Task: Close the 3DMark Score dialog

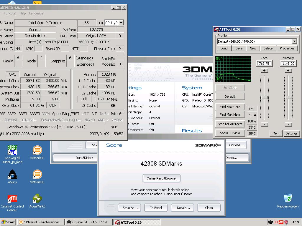Action: pos(209,208)
